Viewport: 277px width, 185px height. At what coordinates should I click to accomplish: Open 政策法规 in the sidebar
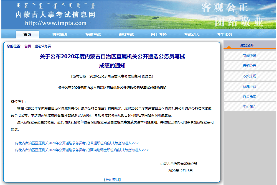(x=250, y=76)
